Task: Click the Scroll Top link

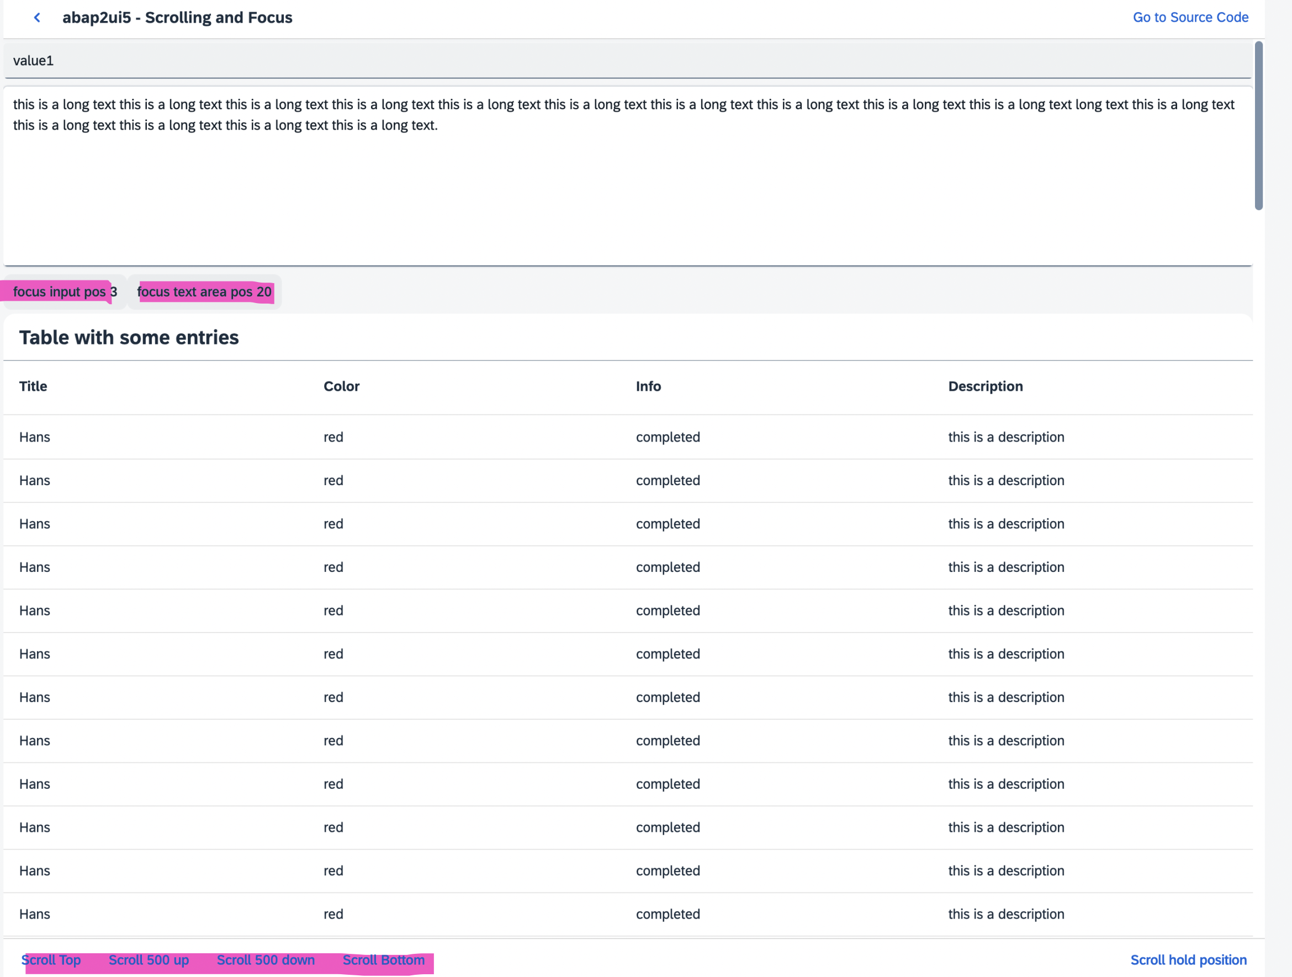Action: pos(50,960)
